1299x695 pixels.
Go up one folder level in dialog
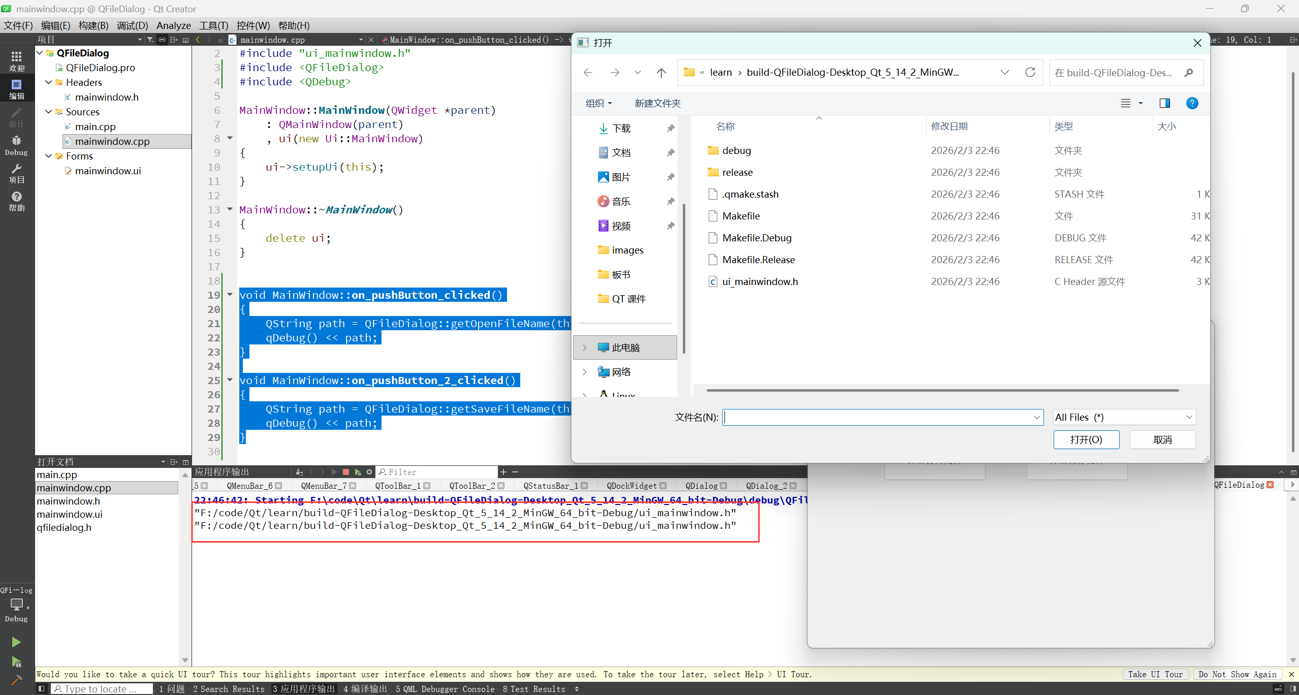pos(661,73)
